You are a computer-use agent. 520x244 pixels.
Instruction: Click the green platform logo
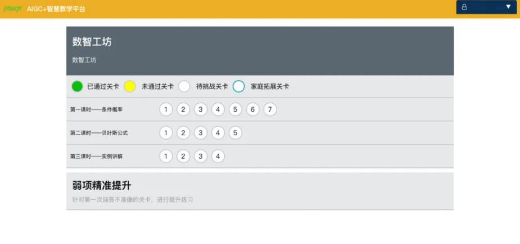[x=12, y=8]
